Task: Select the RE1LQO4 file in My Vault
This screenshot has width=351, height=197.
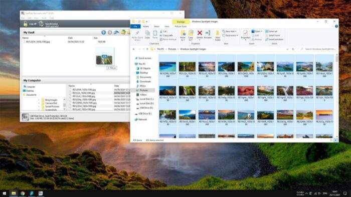Action: point(38,41)
